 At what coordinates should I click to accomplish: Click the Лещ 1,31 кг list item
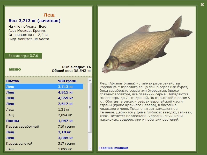(x=44, y=109)
